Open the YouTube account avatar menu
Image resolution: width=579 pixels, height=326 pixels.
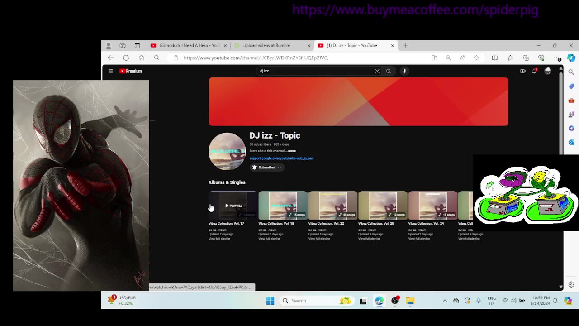coord(548,71)
